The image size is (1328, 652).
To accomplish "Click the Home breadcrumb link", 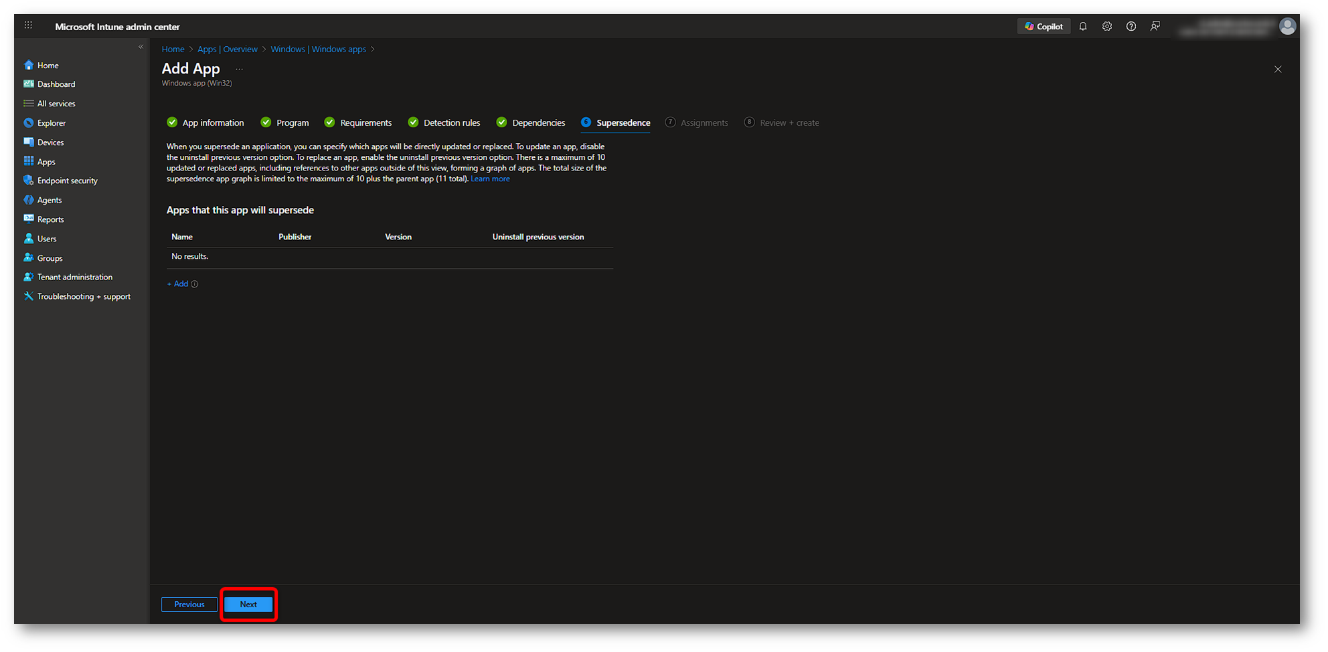I will [x=173, y=49].
